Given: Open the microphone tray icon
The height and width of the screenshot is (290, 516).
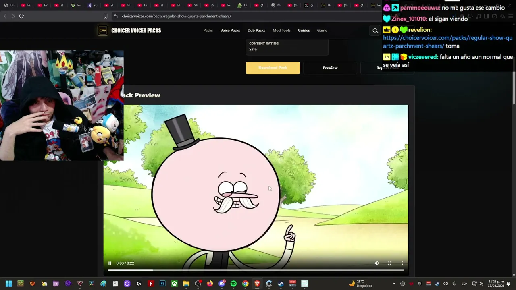Looking at the screenshot, I should 454,284.
